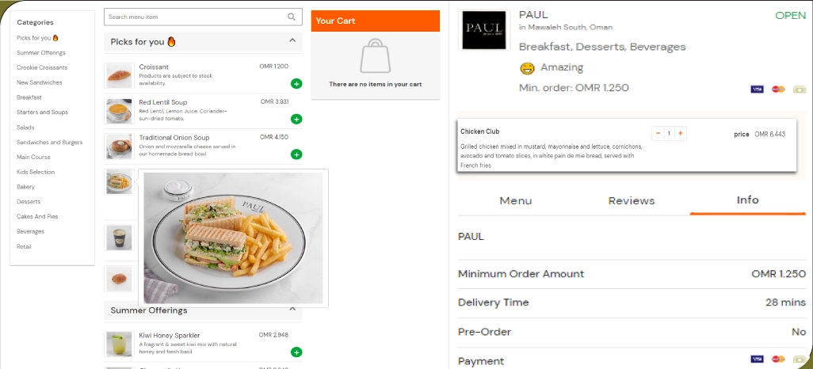The height and width of the screenshot is (369, 813).
Task: Click the Search menu item field
Action: [x=197, y=17]
